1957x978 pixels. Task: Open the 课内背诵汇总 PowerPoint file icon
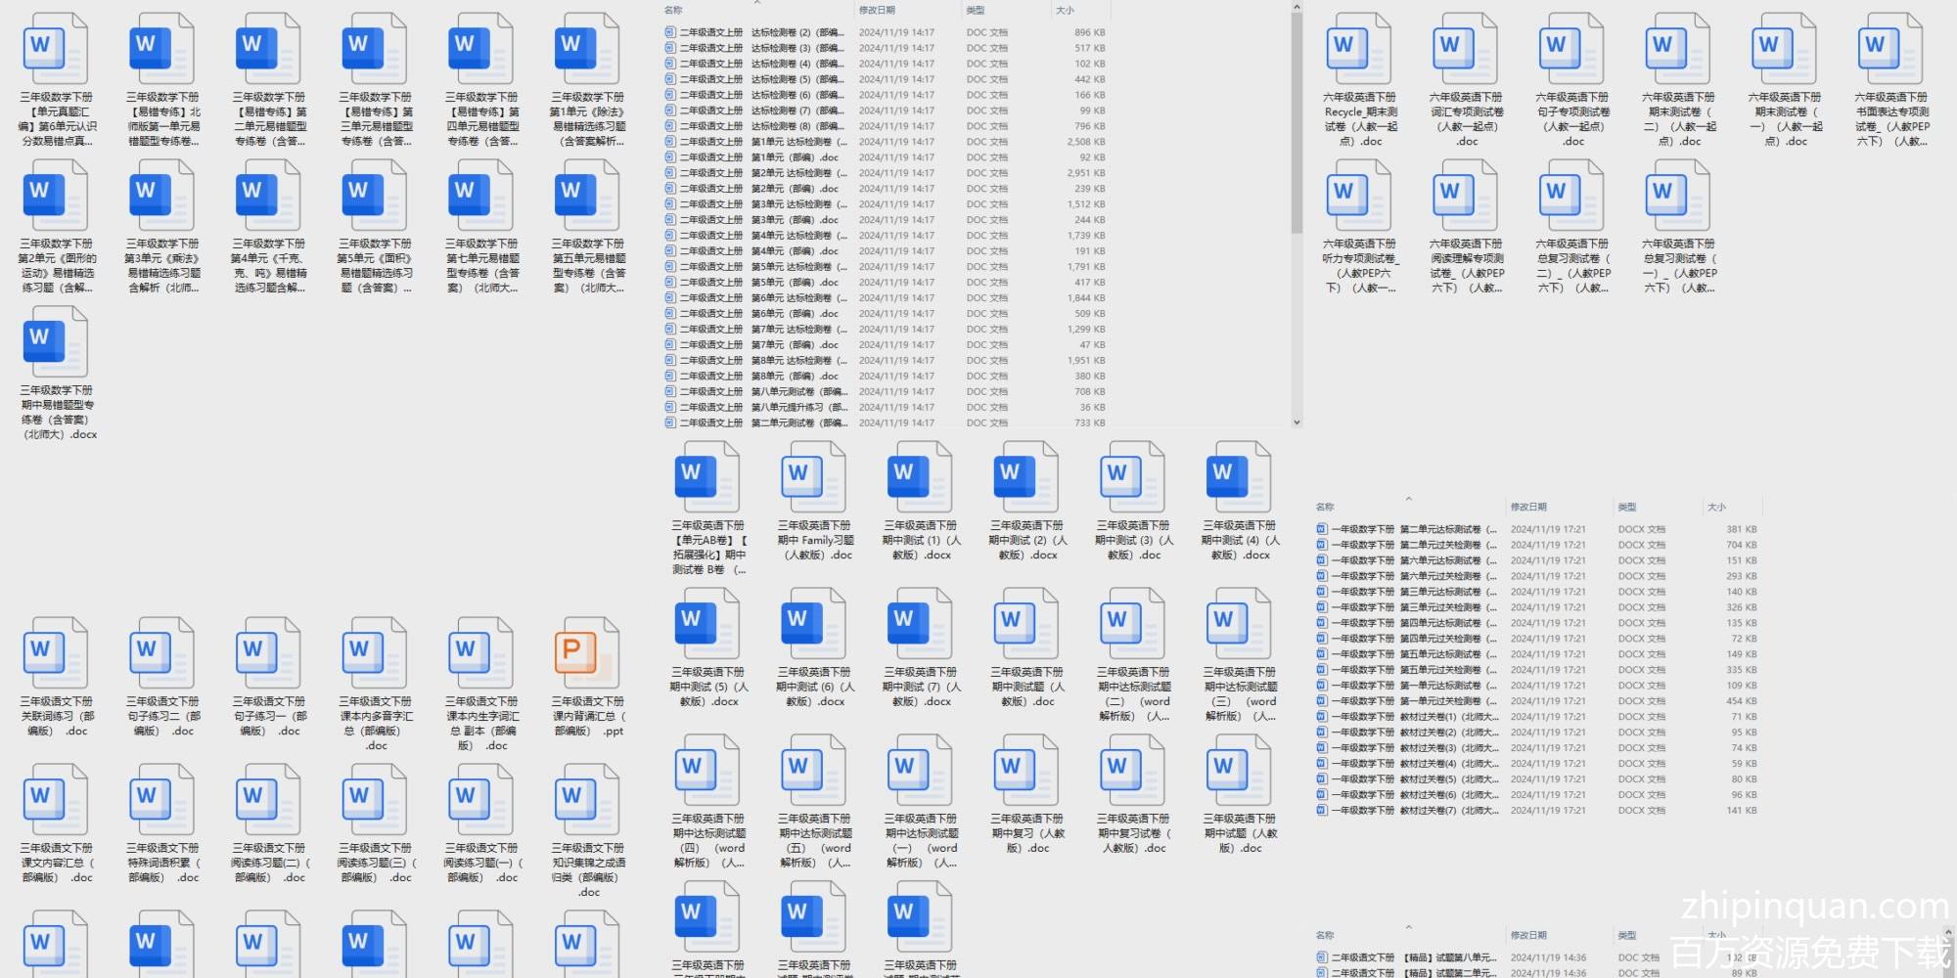[587, 652]
